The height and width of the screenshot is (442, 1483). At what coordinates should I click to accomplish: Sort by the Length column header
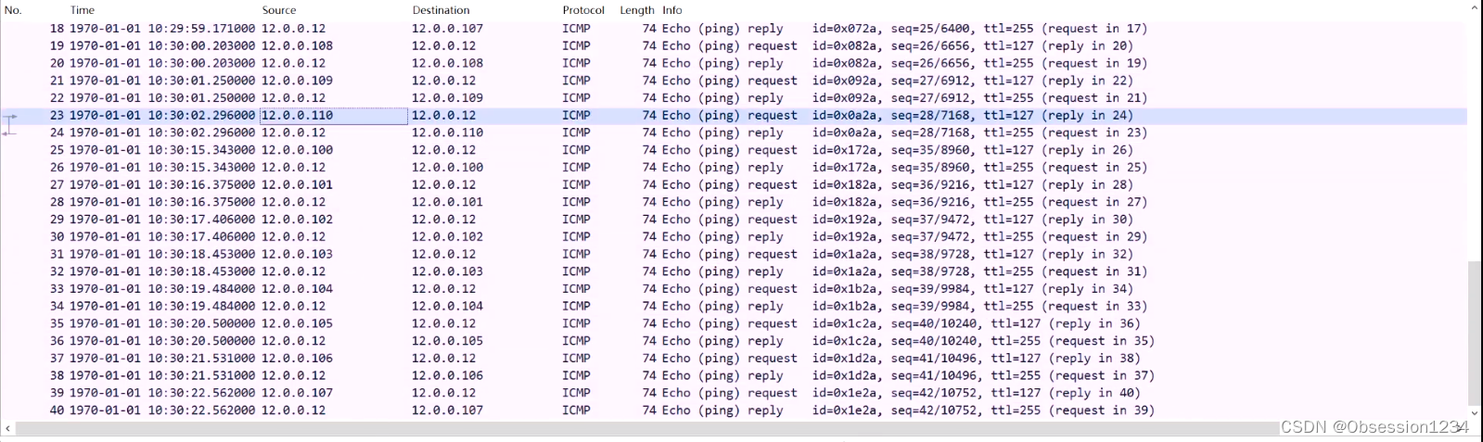[637, 10]
